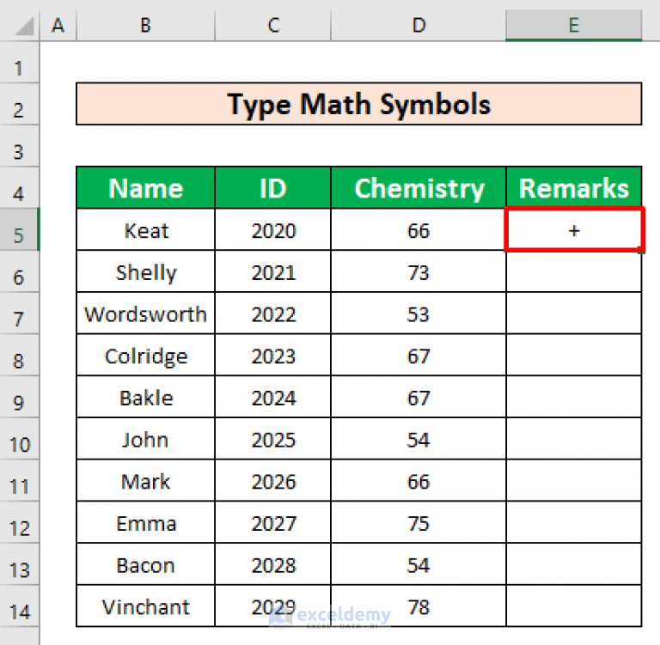The height and width of the screenshot is (645, 660).
Task: Select the empty Remarks cell for Wordsworth
Action: [x=574, y=313]
